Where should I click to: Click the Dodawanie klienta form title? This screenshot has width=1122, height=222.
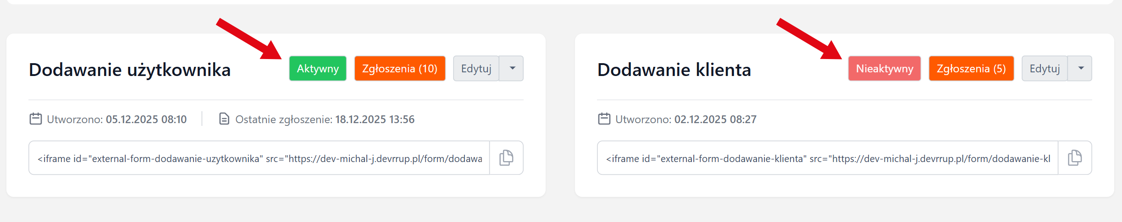tap(674, 70)
